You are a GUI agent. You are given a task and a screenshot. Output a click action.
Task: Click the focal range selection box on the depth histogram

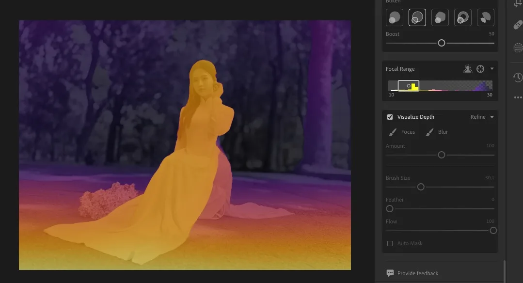tap(409, 86)
